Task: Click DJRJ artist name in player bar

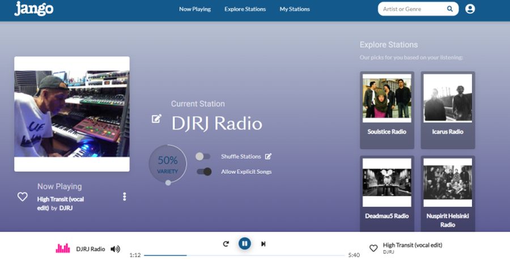Action: (x=388, y=252)
